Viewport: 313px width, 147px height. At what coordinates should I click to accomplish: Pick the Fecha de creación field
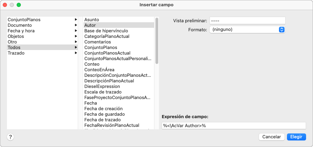(103, 109)
